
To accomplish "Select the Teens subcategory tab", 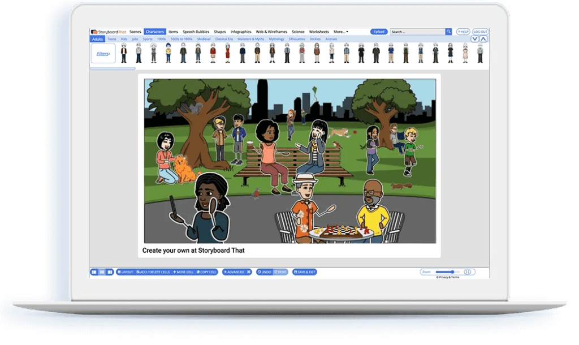I will click(112, 39).
